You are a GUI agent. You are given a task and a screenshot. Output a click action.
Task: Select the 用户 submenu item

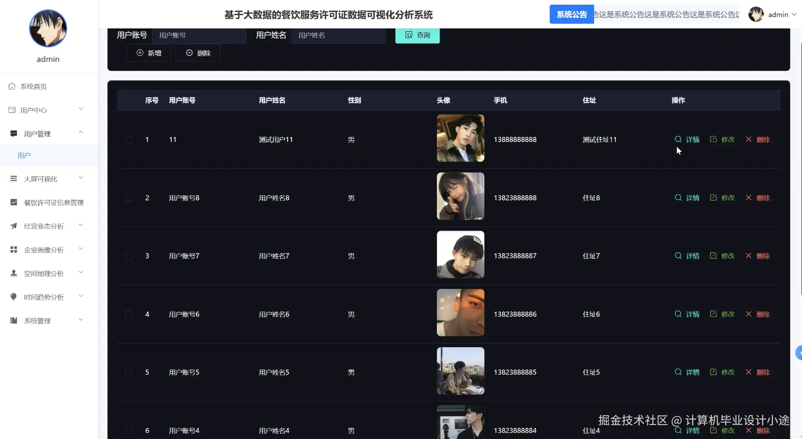tap(24, 155)
